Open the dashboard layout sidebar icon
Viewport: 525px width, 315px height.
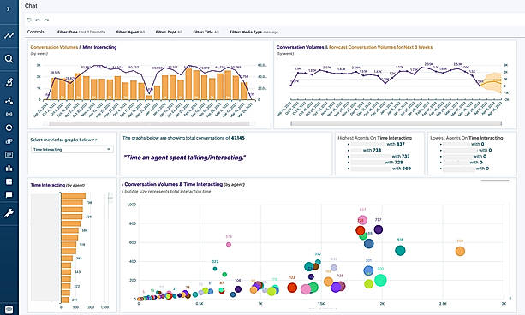coord(9,181)
